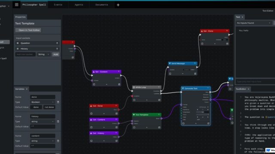This screenshot has height=154, width=275.
Task: Toggle checkbox on While Loop node
Action: click(134, 100)
